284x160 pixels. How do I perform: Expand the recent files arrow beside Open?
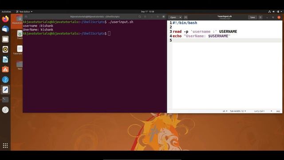click(180, 17)
